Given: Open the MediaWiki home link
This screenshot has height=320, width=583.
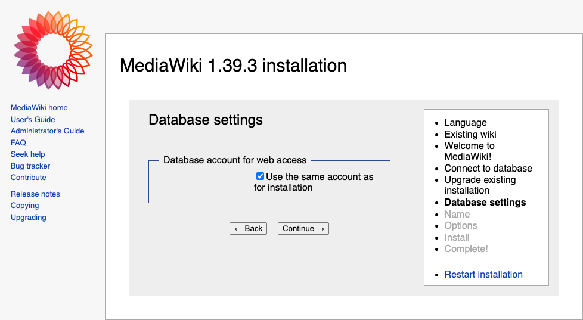Looking at the screenshot, I should pyautogui.click(x=39, y=108).
